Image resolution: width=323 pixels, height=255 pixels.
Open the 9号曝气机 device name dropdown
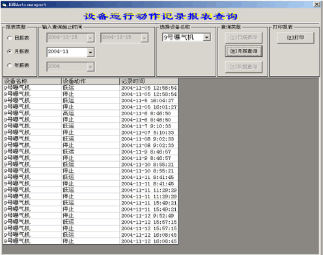(x=206, y=38)
